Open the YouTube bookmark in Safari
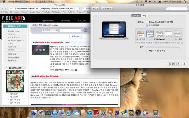The width and height of the screenshot is (189, 118). [x=46, y=12]
